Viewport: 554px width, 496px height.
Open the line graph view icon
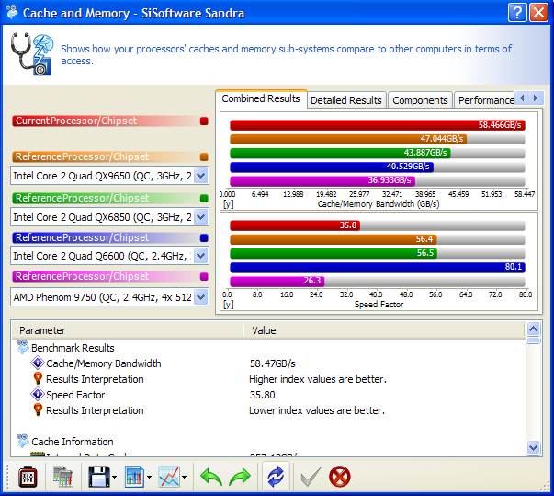click(169, 478)
